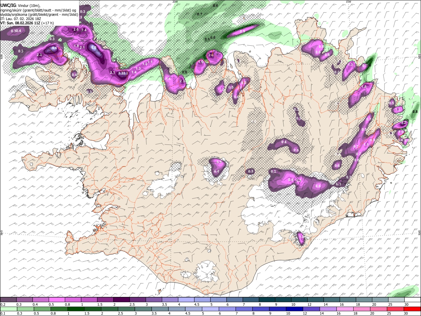Pick the 30 bright red swatch in lower legend row
The width and height of the screenshot is (421, 316).
point(412,309)
